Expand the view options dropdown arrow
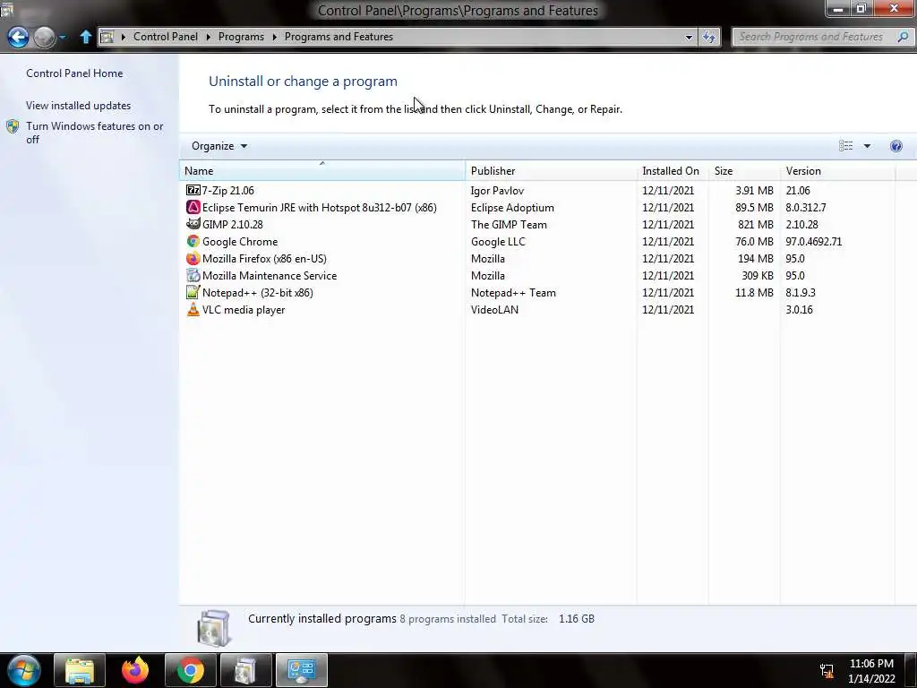Viewport: 917px width, 688px height. tap(867, 146)
